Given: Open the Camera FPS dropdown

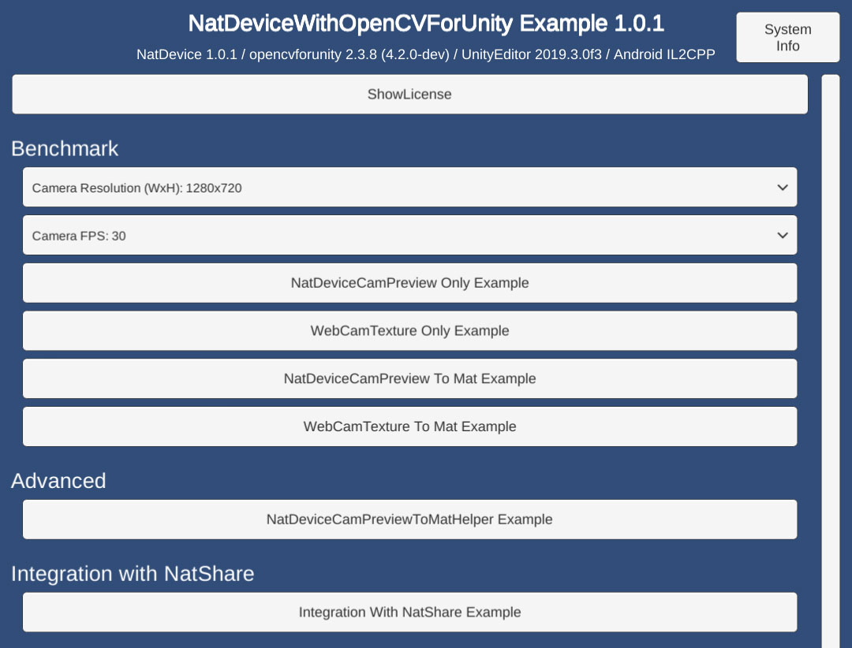Looking at the screenshot, I should click(409, 235).
